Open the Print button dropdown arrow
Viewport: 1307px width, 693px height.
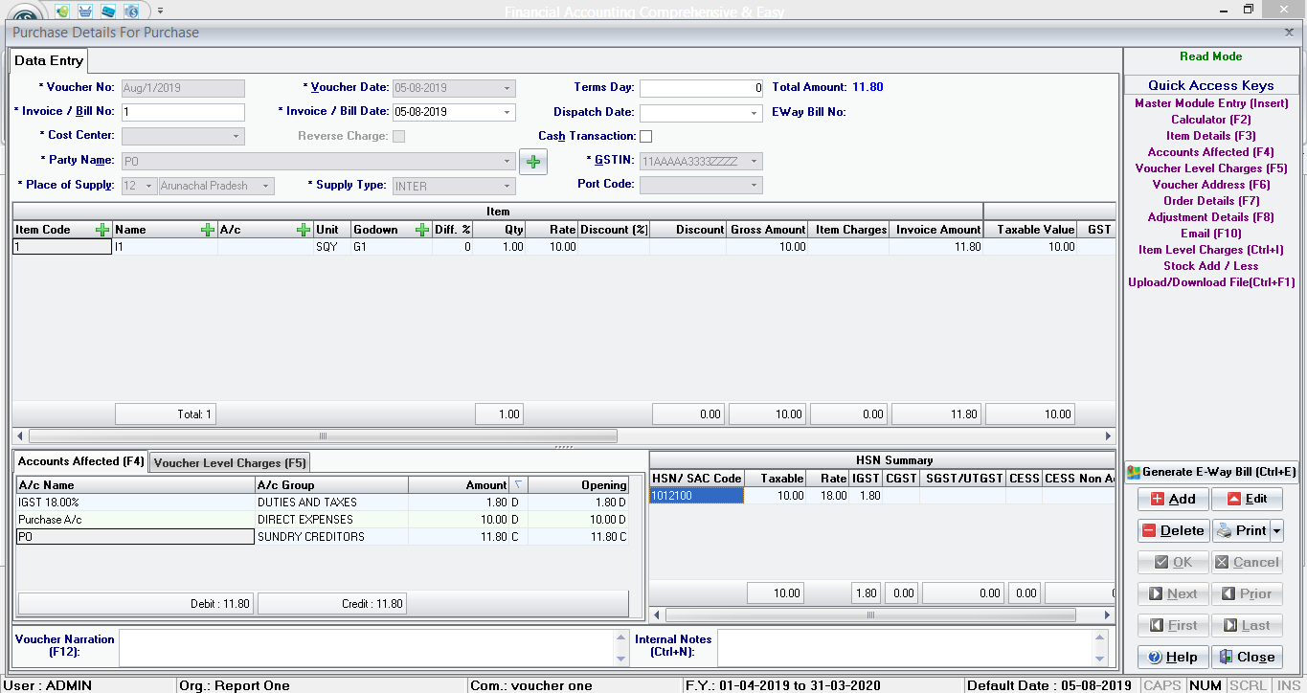(x=1276, y=530)
